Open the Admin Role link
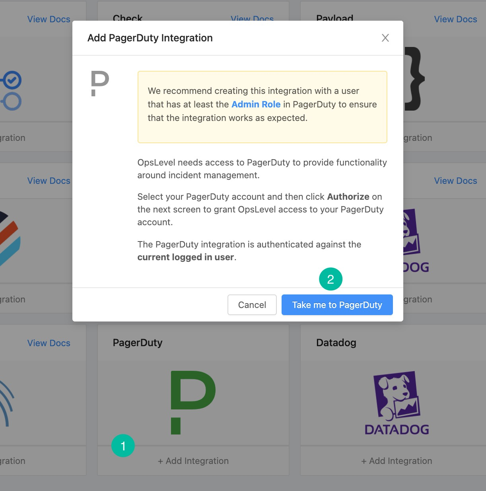486x491 pixels. (256, 104)
